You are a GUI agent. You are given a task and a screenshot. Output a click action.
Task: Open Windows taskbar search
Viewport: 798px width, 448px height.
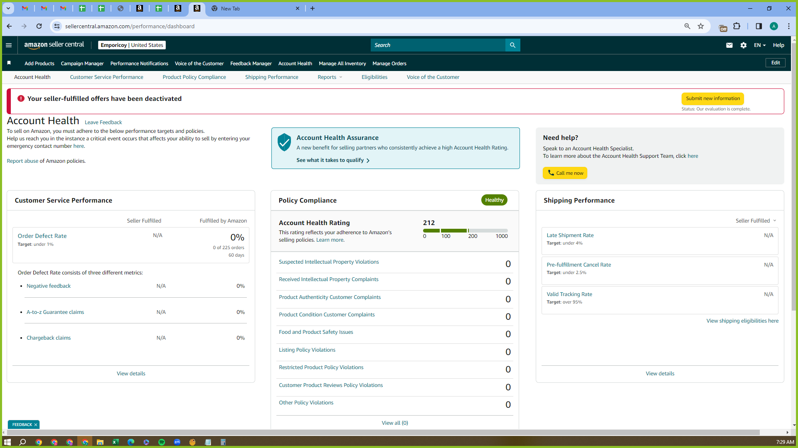22,442
